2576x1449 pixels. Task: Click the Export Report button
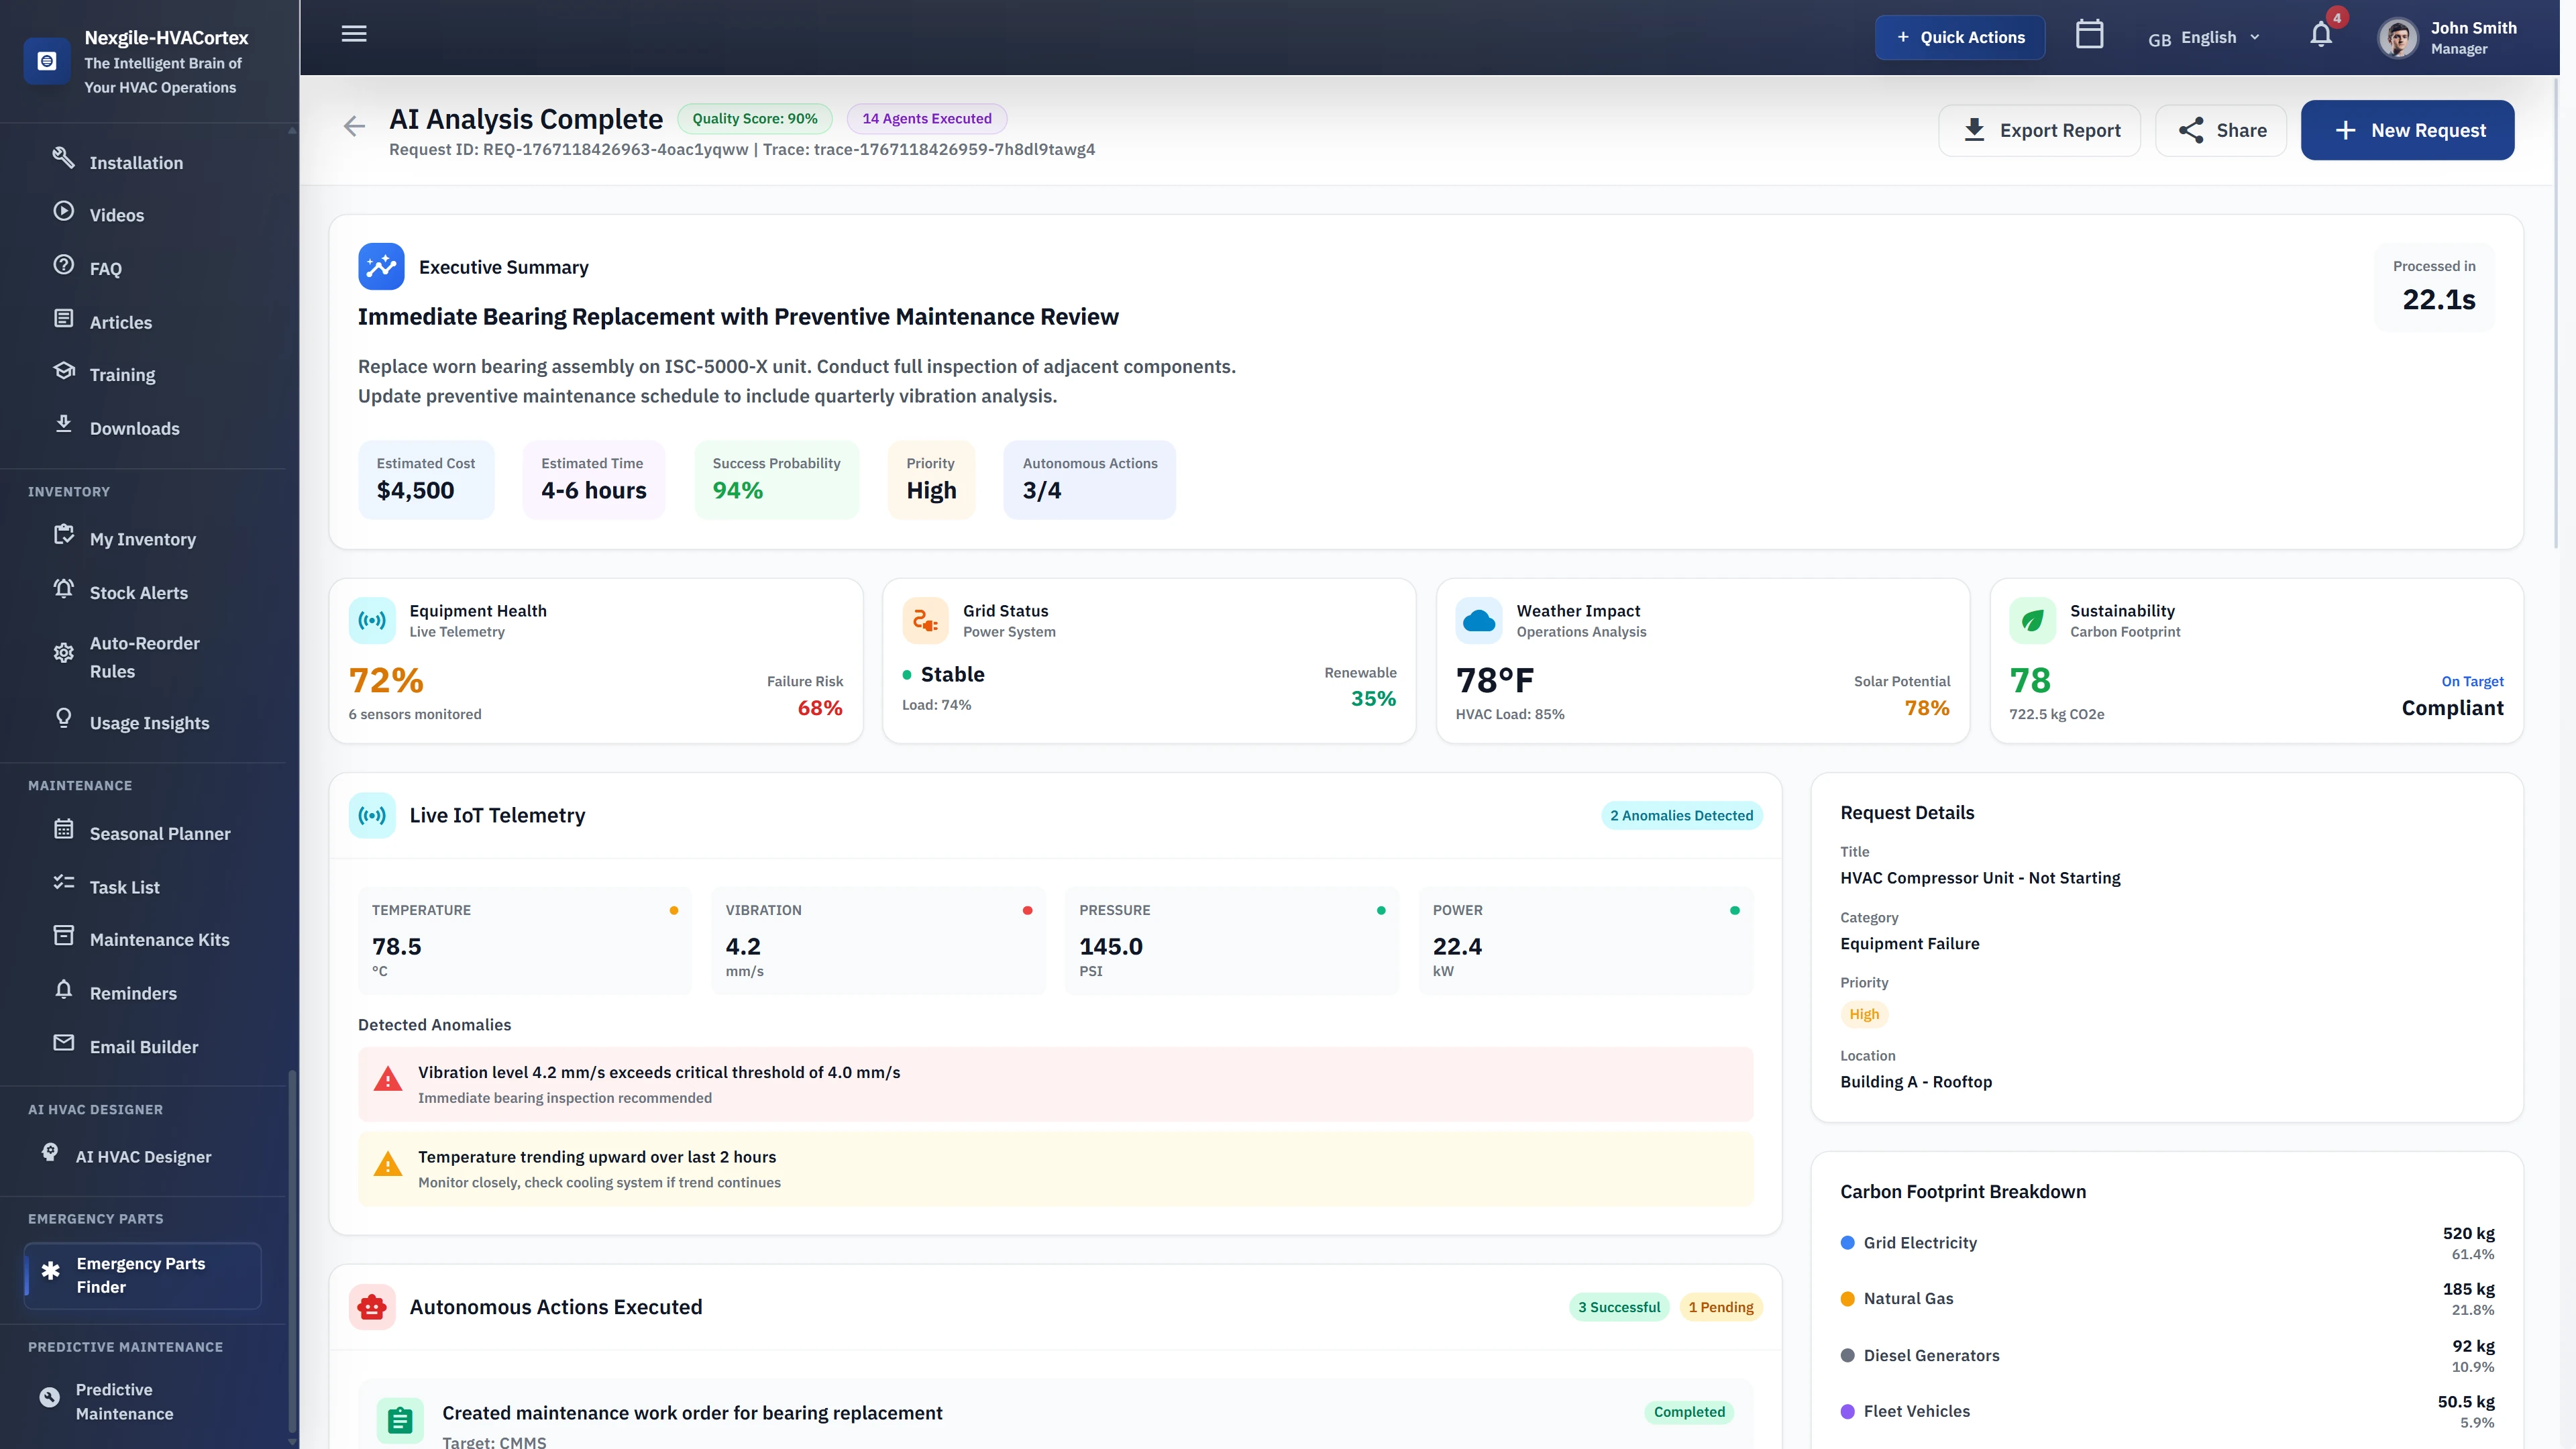2040,130
